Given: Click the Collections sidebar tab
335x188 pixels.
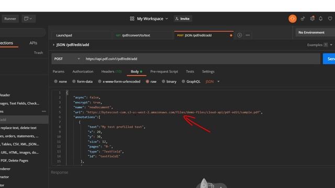Looking at the screenshot, I should pyautogui.click(x=6, y=43).
